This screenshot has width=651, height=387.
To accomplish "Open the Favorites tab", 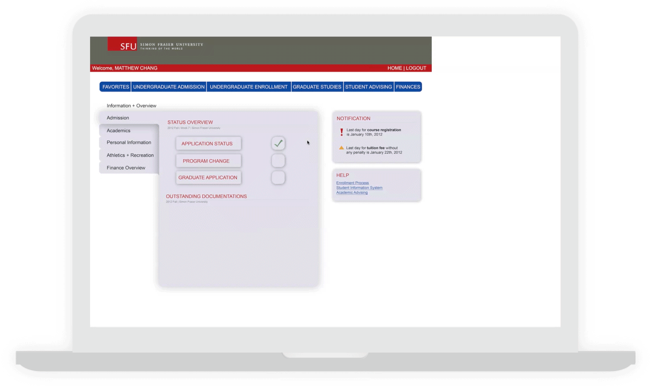I will pyautogui.click(x=116, y=87).
